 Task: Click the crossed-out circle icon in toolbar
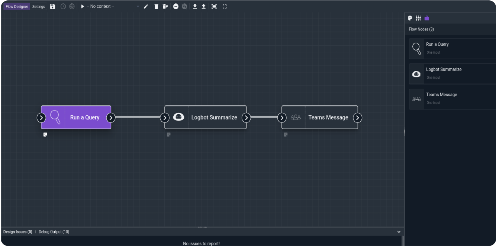(x=184, y=6)
